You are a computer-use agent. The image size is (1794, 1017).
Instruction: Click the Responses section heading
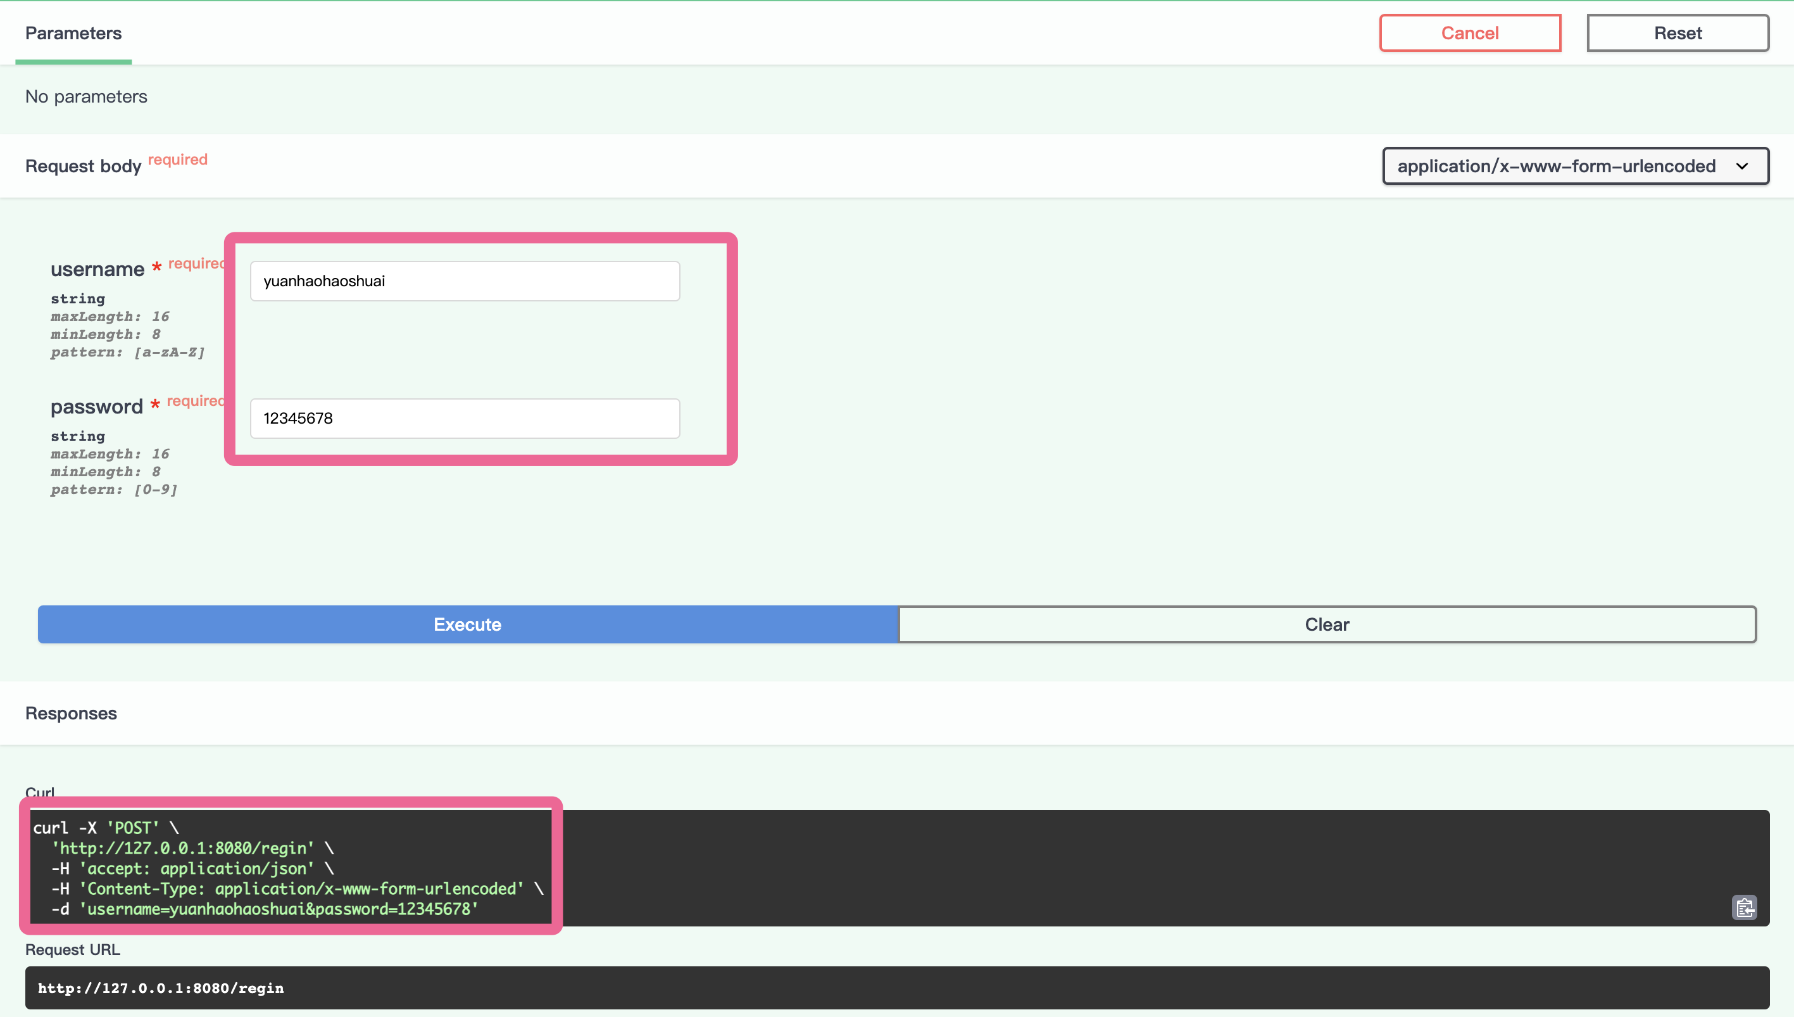[71, 713]
